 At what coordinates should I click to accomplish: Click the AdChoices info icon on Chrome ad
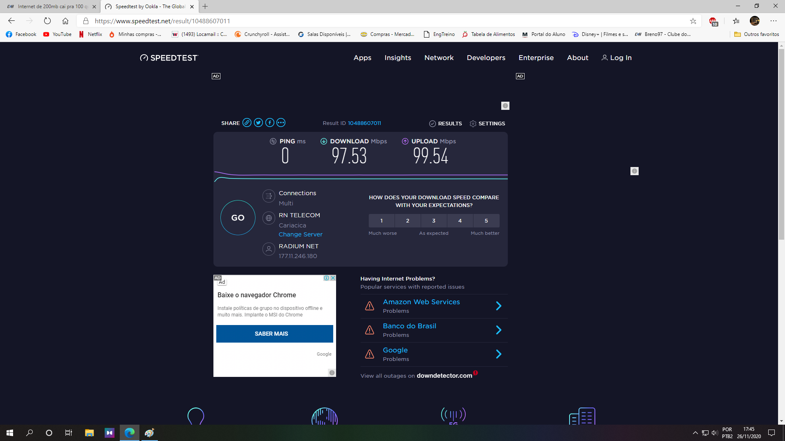pos(327,278)
